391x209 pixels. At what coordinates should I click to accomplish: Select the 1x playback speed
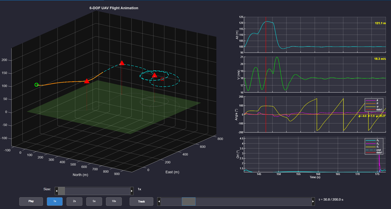(55, 201)
